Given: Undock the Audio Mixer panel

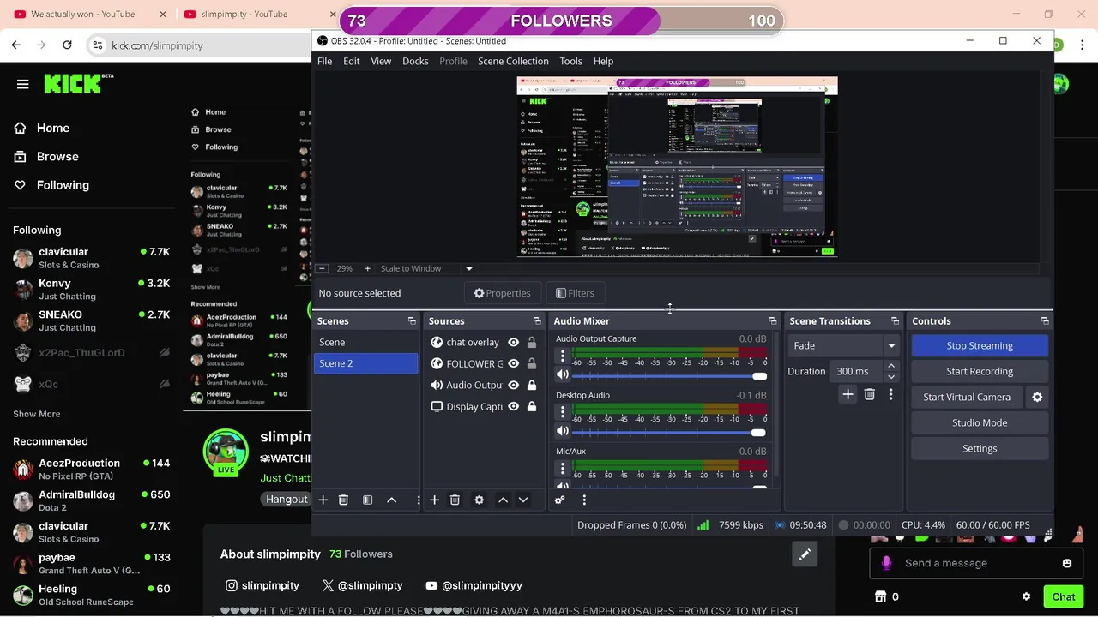Looking at the screenshot, I should [772, 320].
